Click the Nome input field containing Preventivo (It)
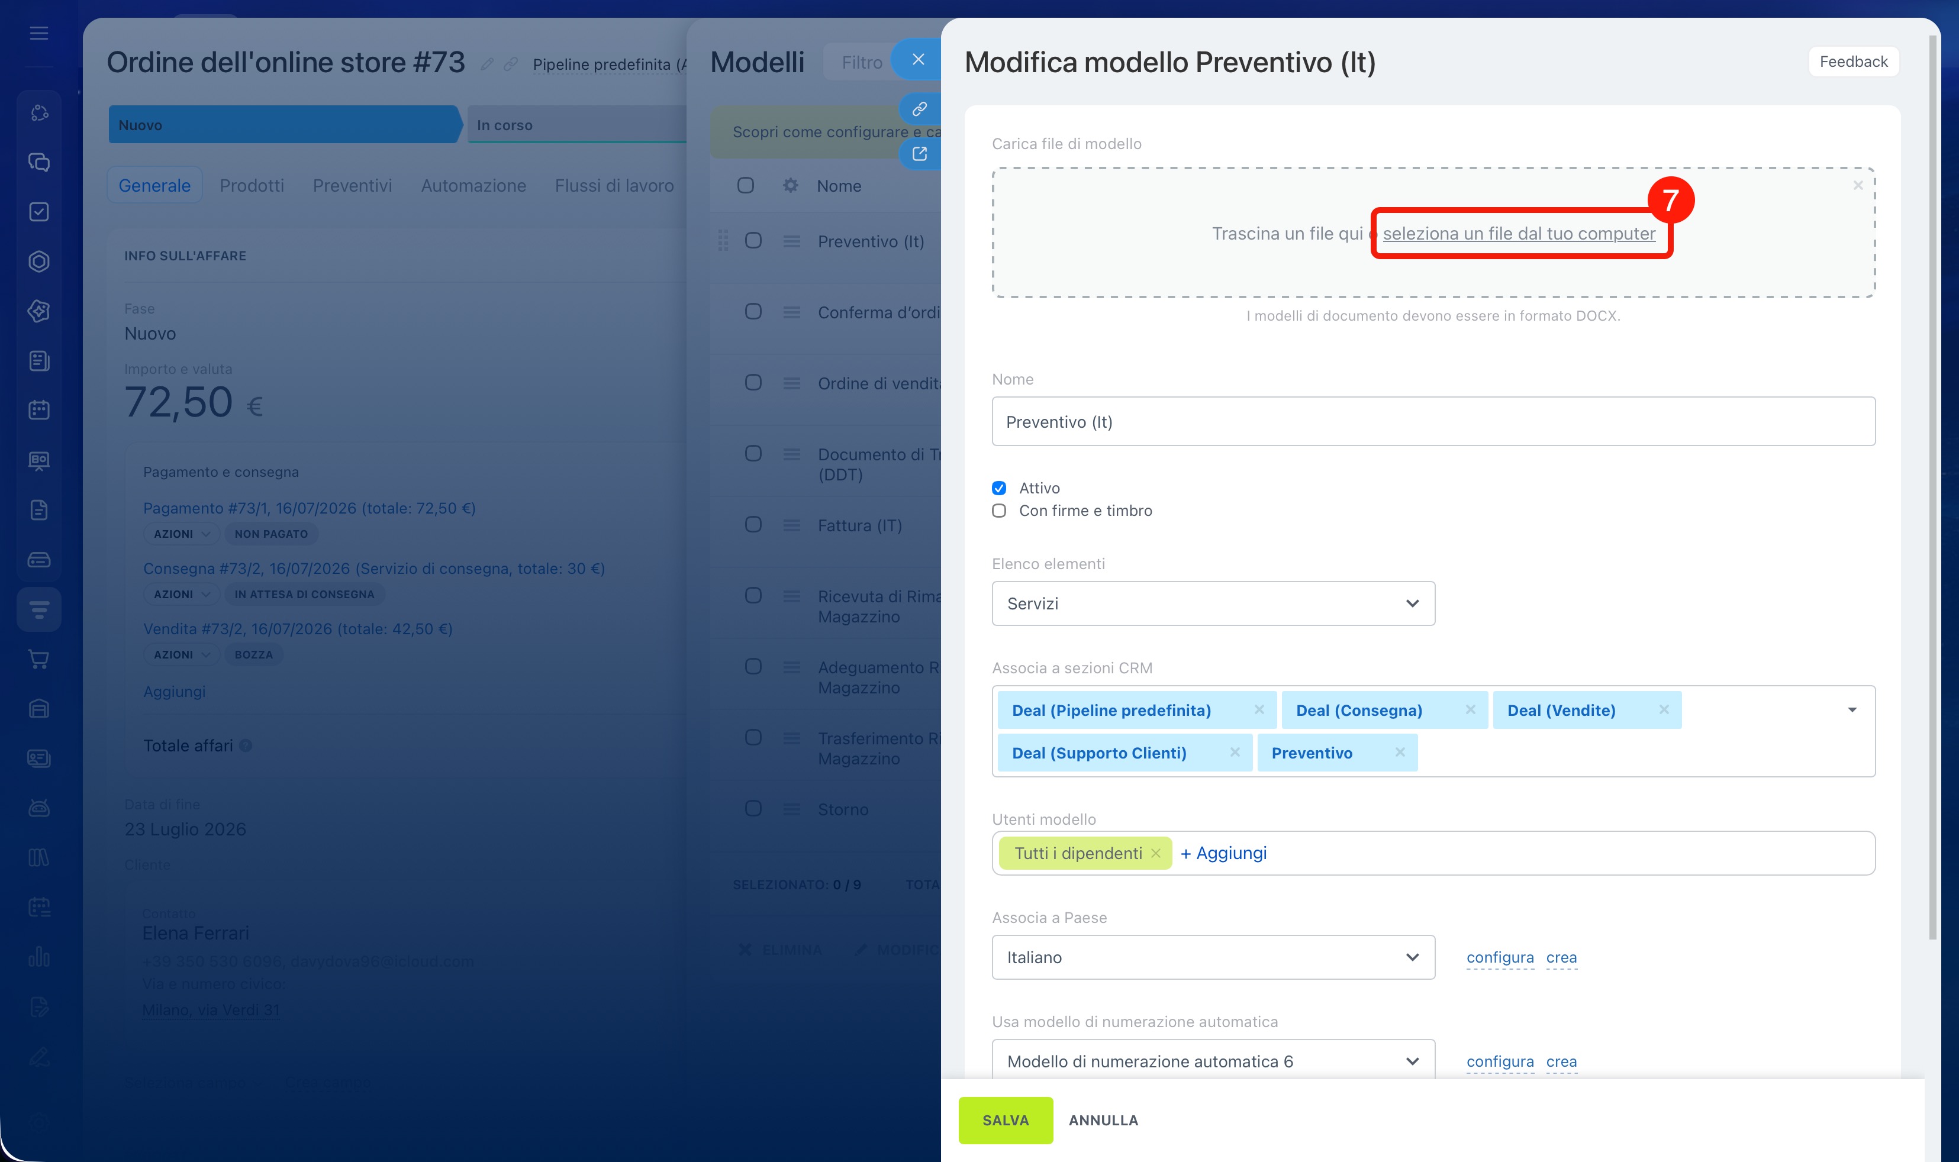The width and height of the screenshot is (1959, 1162). (1433, 421)
